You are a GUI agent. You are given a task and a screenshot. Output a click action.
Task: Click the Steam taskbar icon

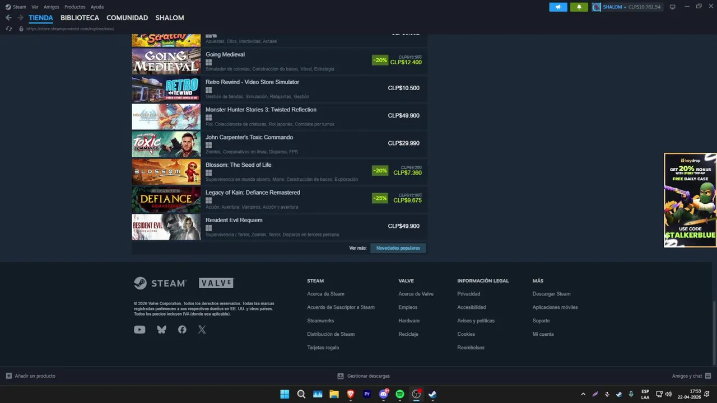pos(432,394)
